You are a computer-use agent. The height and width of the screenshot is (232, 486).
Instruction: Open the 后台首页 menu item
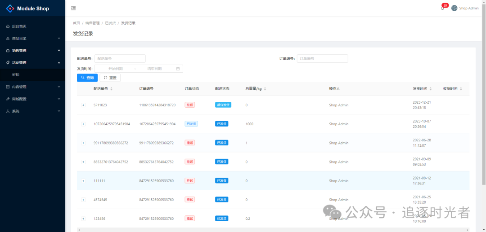click(19, 26)
